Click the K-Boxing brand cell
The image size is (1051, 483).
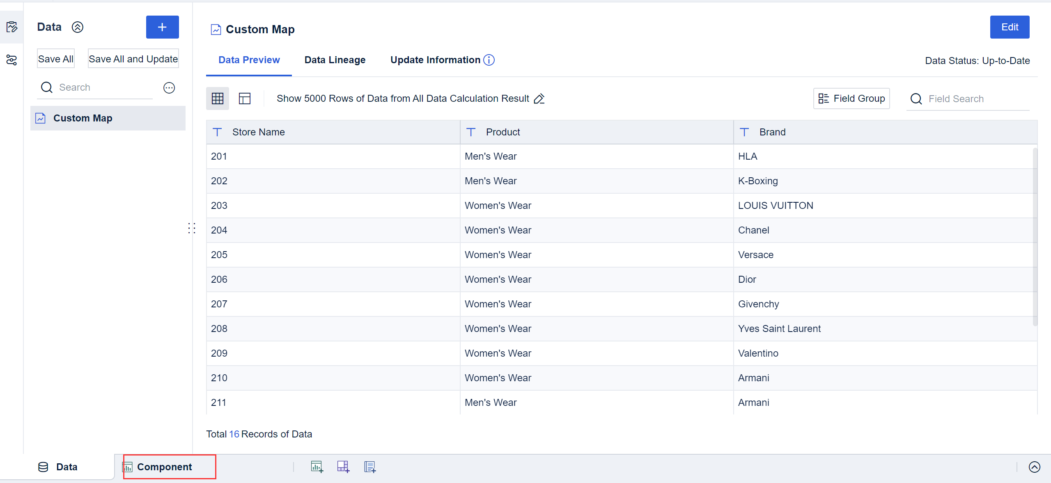[x=886, y=181]
